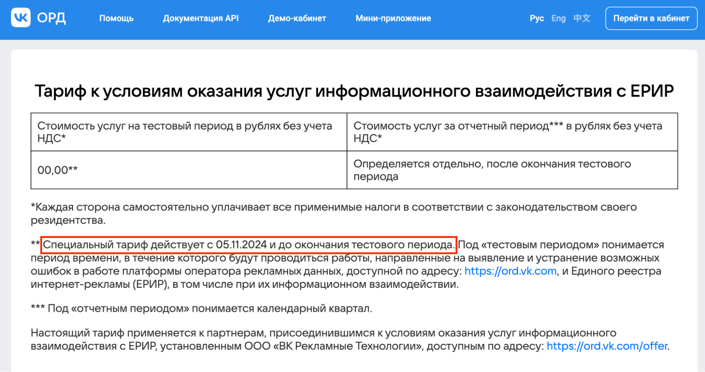This screenshot has width=705, height=372.
Task: Click the 00,00** price table cell
Action: pos(189,170)
